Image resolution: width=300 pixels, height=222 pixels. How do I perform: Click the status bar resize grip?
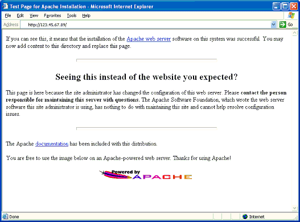[296, 217]
